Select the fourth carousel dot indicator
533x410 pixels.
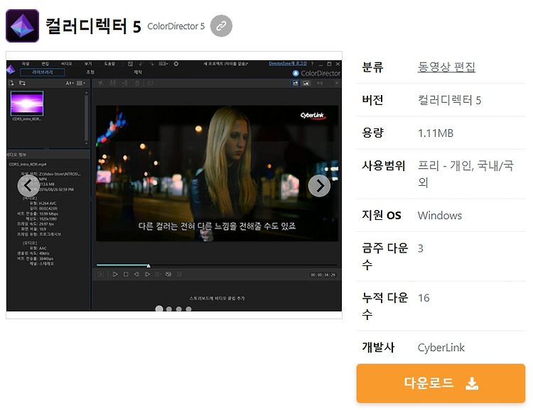(x=188, y=309)
